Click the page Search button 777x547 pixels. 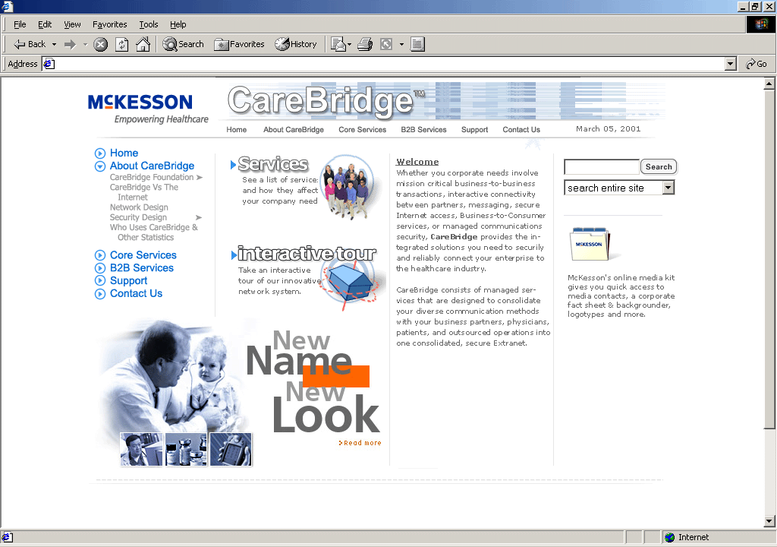coord(659,167)
